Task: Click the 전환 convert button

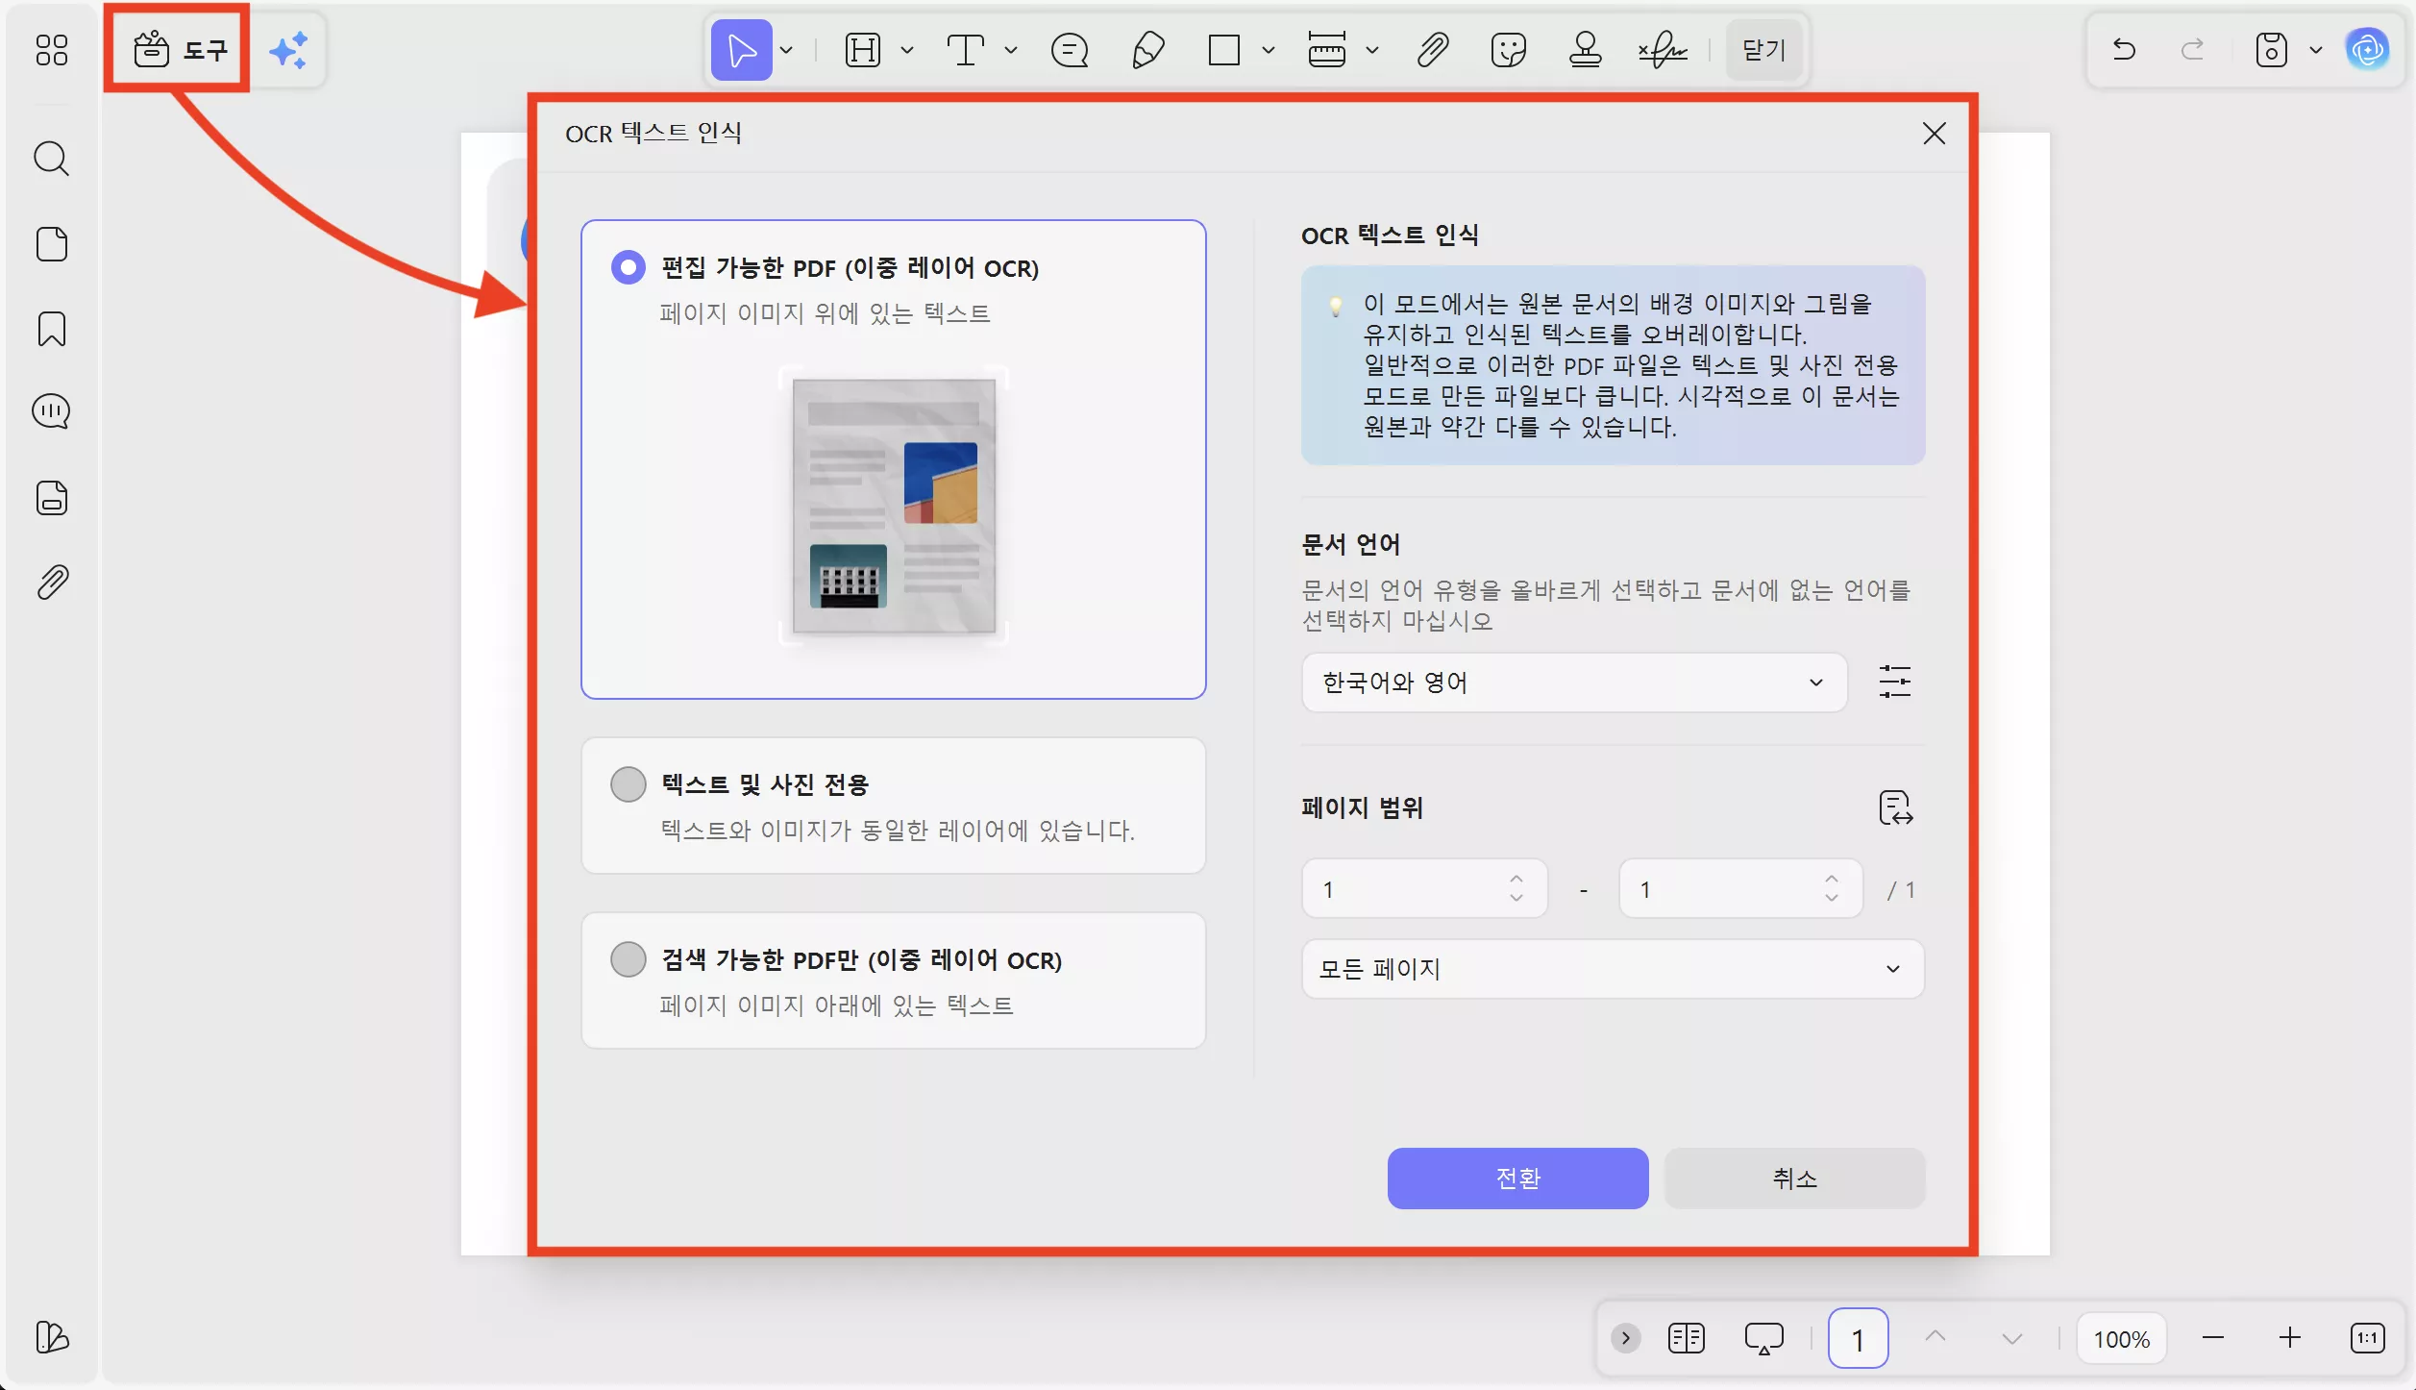Action: [x=1516, y=1178]
